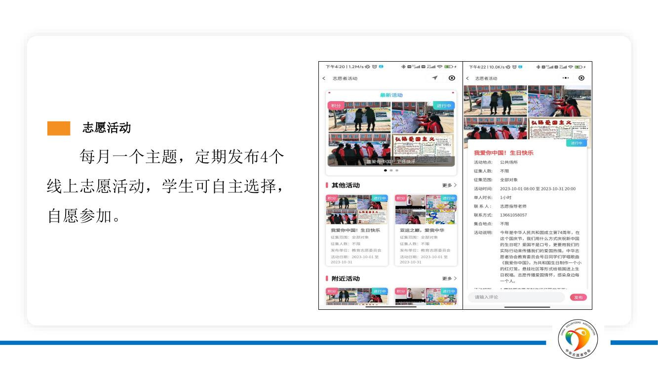Click the detail page header photo collage
The height and width of the screenshot is (370, 658).
point(527,116)
